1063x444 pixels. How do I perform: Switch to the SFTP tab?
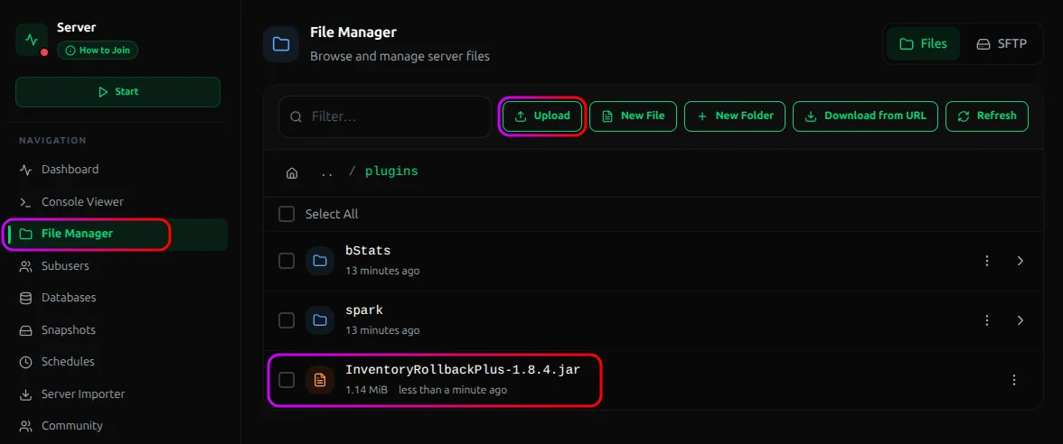pyautogui.click(x=1002, y=44)
